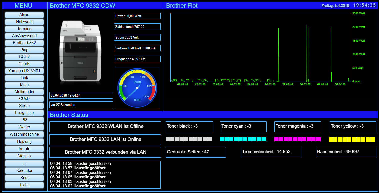This screenshot has width=379, height=193.
Task: Click the Link menu button
Action: click(x=24, y=78)
